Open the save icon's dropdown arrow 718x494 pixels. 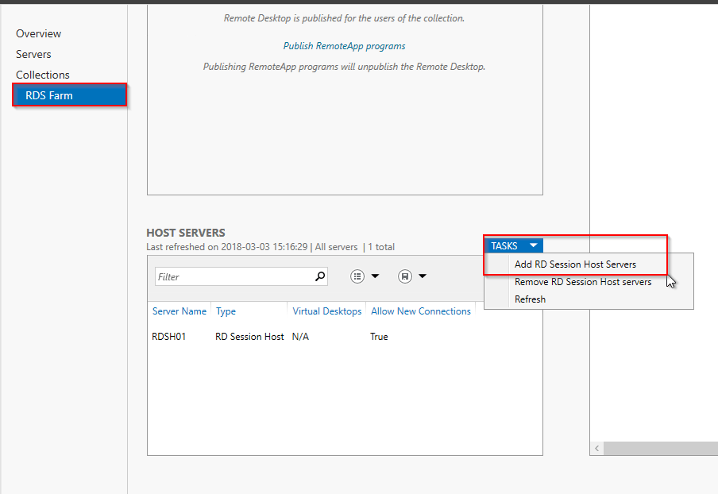(x=422, y=276)
